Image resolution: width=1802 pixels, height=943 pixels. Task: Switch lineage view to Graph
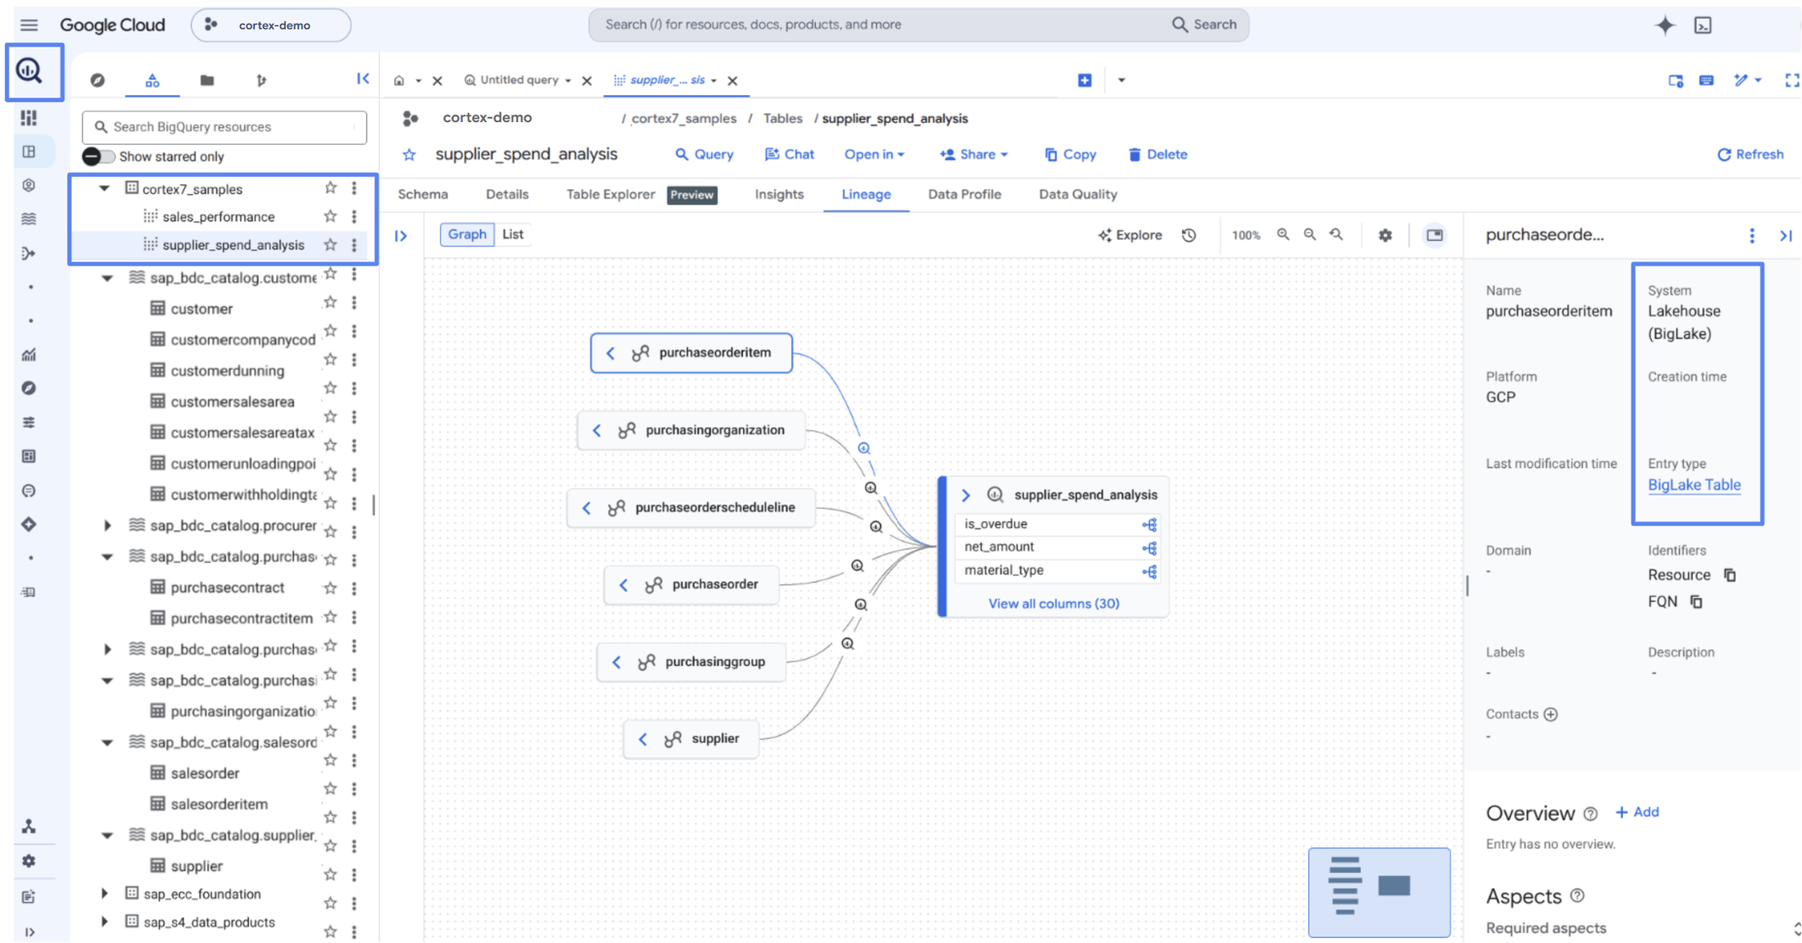click(x=467, y=234)
